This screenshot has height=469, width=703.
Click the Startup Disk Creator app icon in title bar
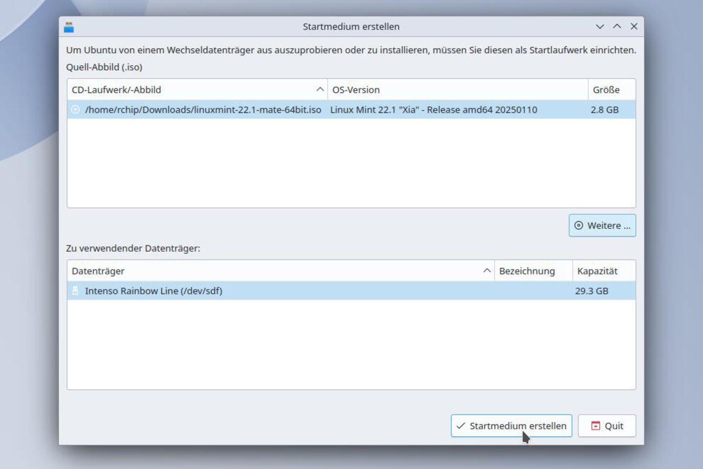tap(69, 26)
